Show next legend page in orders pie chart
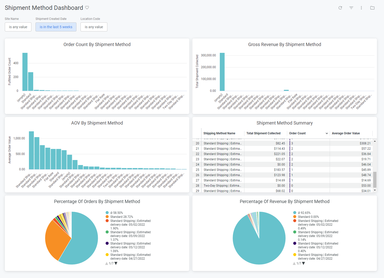The height and width of the screenshot is (278, 384). tap(115, 263)
